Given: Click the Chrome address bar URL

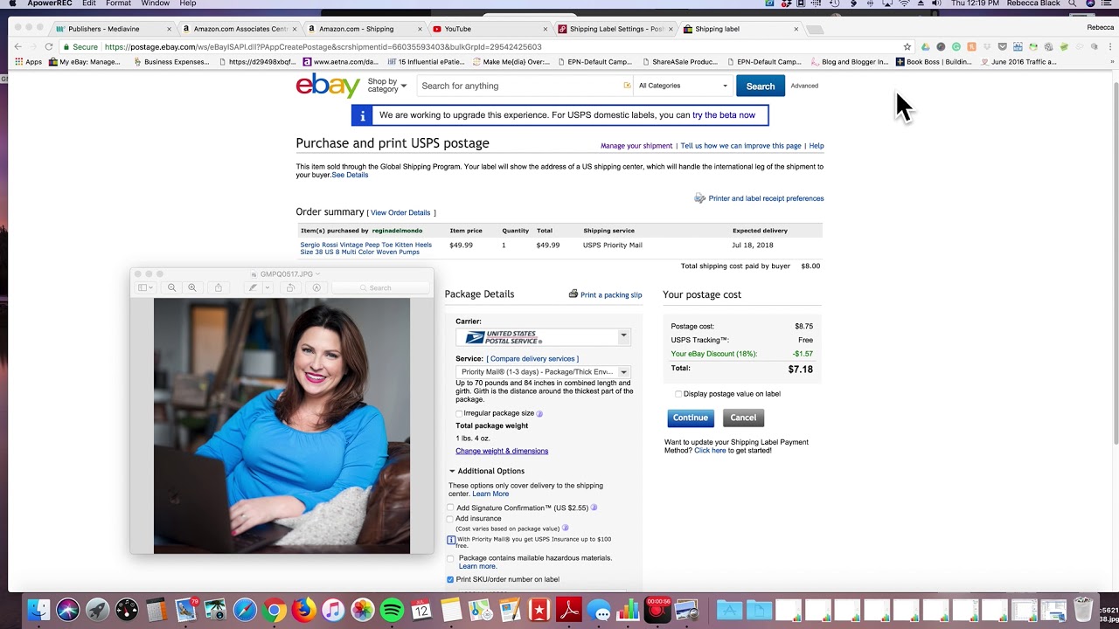Looking at the screenshot, I should click(323, 47).
